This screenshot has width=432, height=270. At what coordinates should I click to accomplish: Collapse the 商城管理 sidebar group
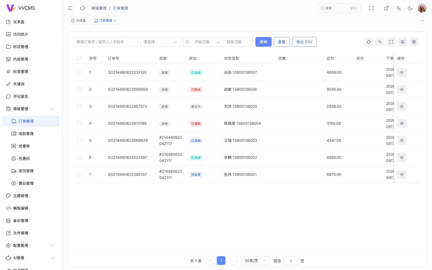[x=31, y=109]
